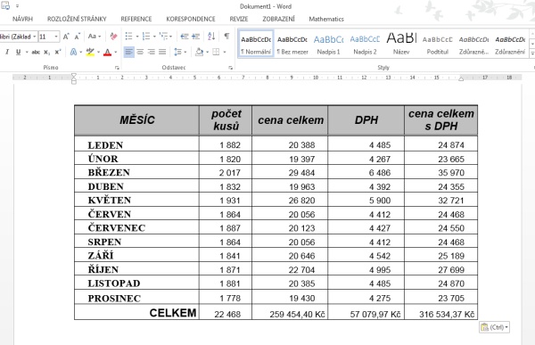This screenshot has height=345, width=535.
Task: Open the Písmo font dialog launcher
Action: coord(117,68)
